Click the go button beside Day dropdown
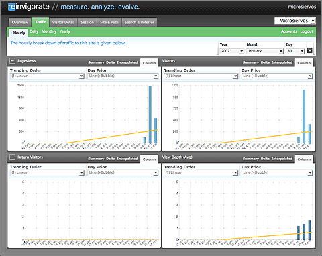 [x=309, y=50]
